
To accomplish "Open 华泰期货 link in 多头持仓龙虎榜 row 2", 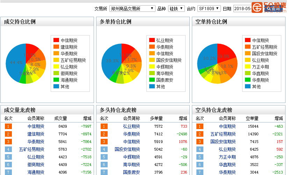I will pos(131,134).
